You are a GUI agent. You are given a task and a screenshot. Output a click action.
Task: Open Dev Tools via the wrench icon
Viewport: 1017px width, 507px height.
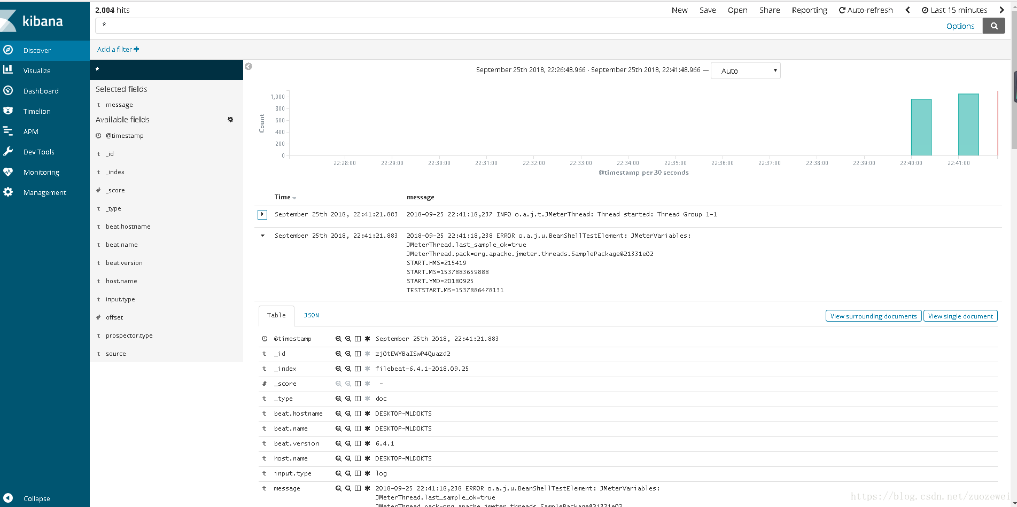coord(8,152)
